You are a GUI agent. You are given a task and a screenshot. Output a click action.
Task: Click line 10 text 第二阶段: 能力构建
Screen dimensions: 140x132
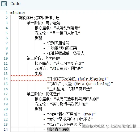(x=44, y=59)
